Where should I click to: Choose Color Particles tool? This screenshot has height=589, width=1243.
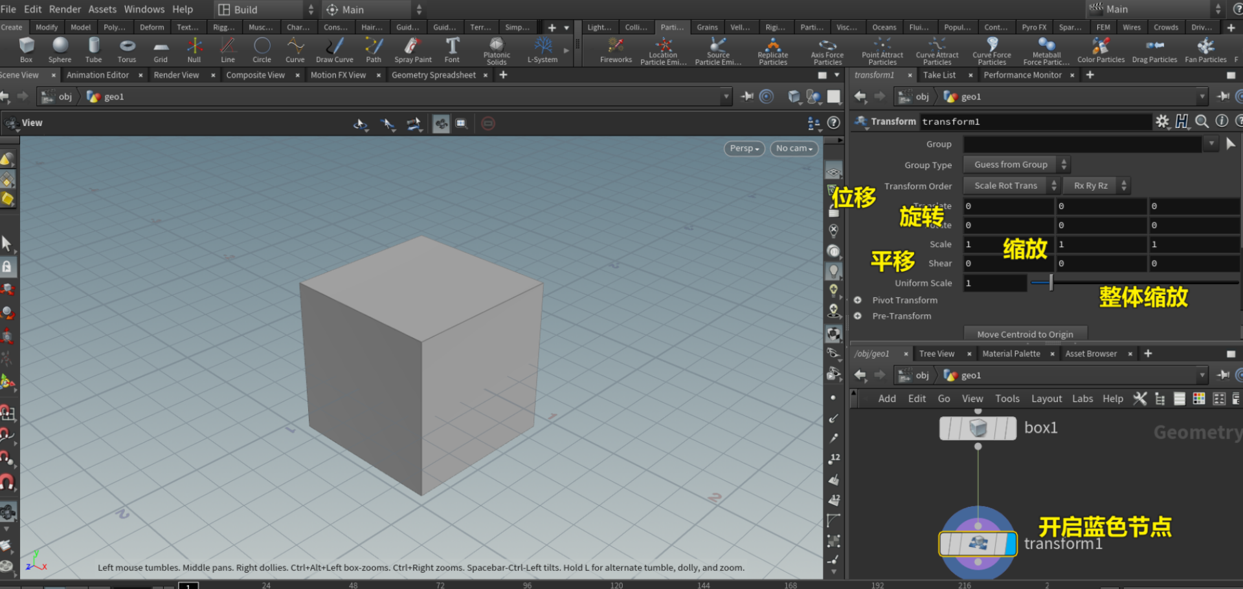1101,50
